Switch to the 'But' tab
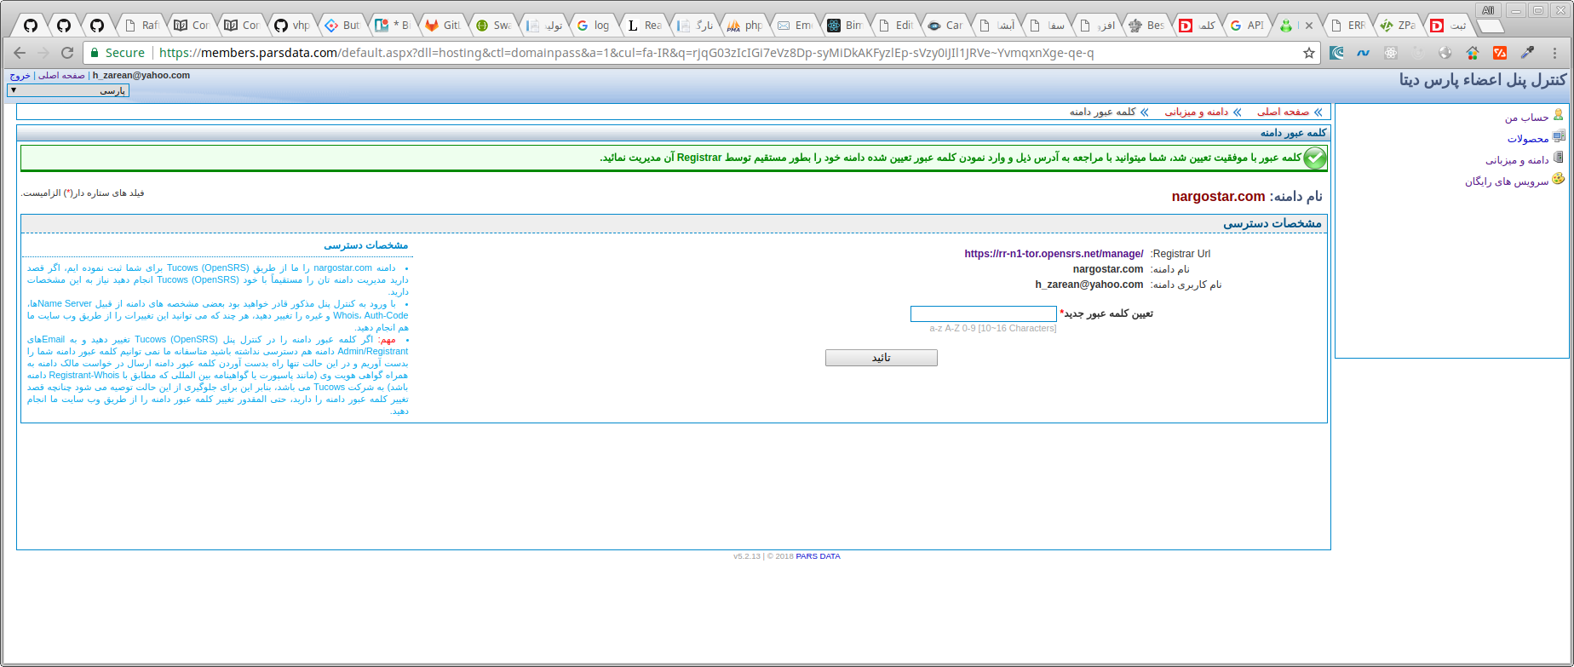This screenshot has height=667, width=1574. (x=342, y=26)
